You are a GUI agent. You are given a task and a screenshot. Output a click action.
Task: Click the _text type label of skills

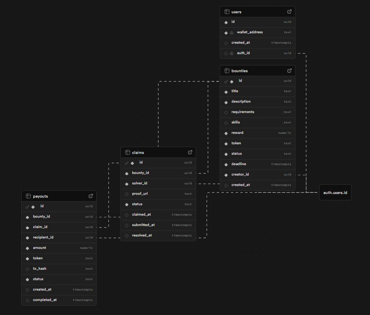point(287,123)
